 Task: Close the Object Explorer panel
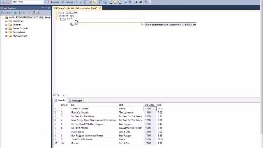(x=49, y=8)
